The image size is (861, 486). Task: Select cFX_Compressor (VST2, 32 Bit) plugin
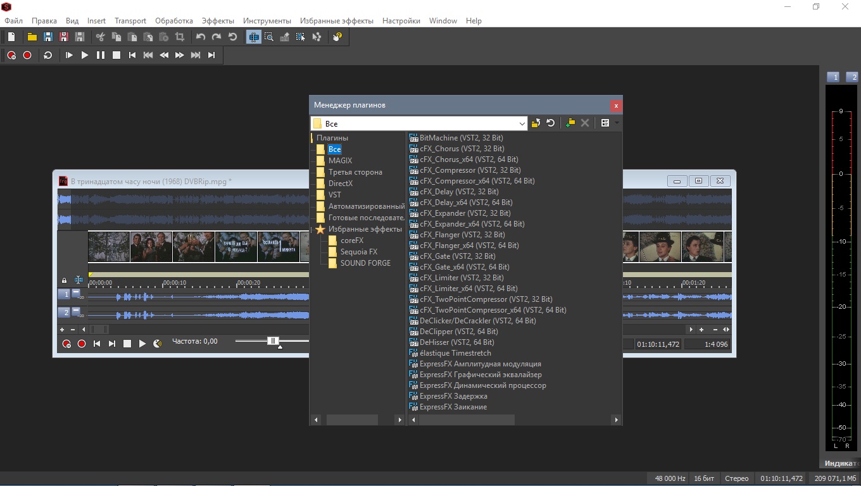coord(470,170)
